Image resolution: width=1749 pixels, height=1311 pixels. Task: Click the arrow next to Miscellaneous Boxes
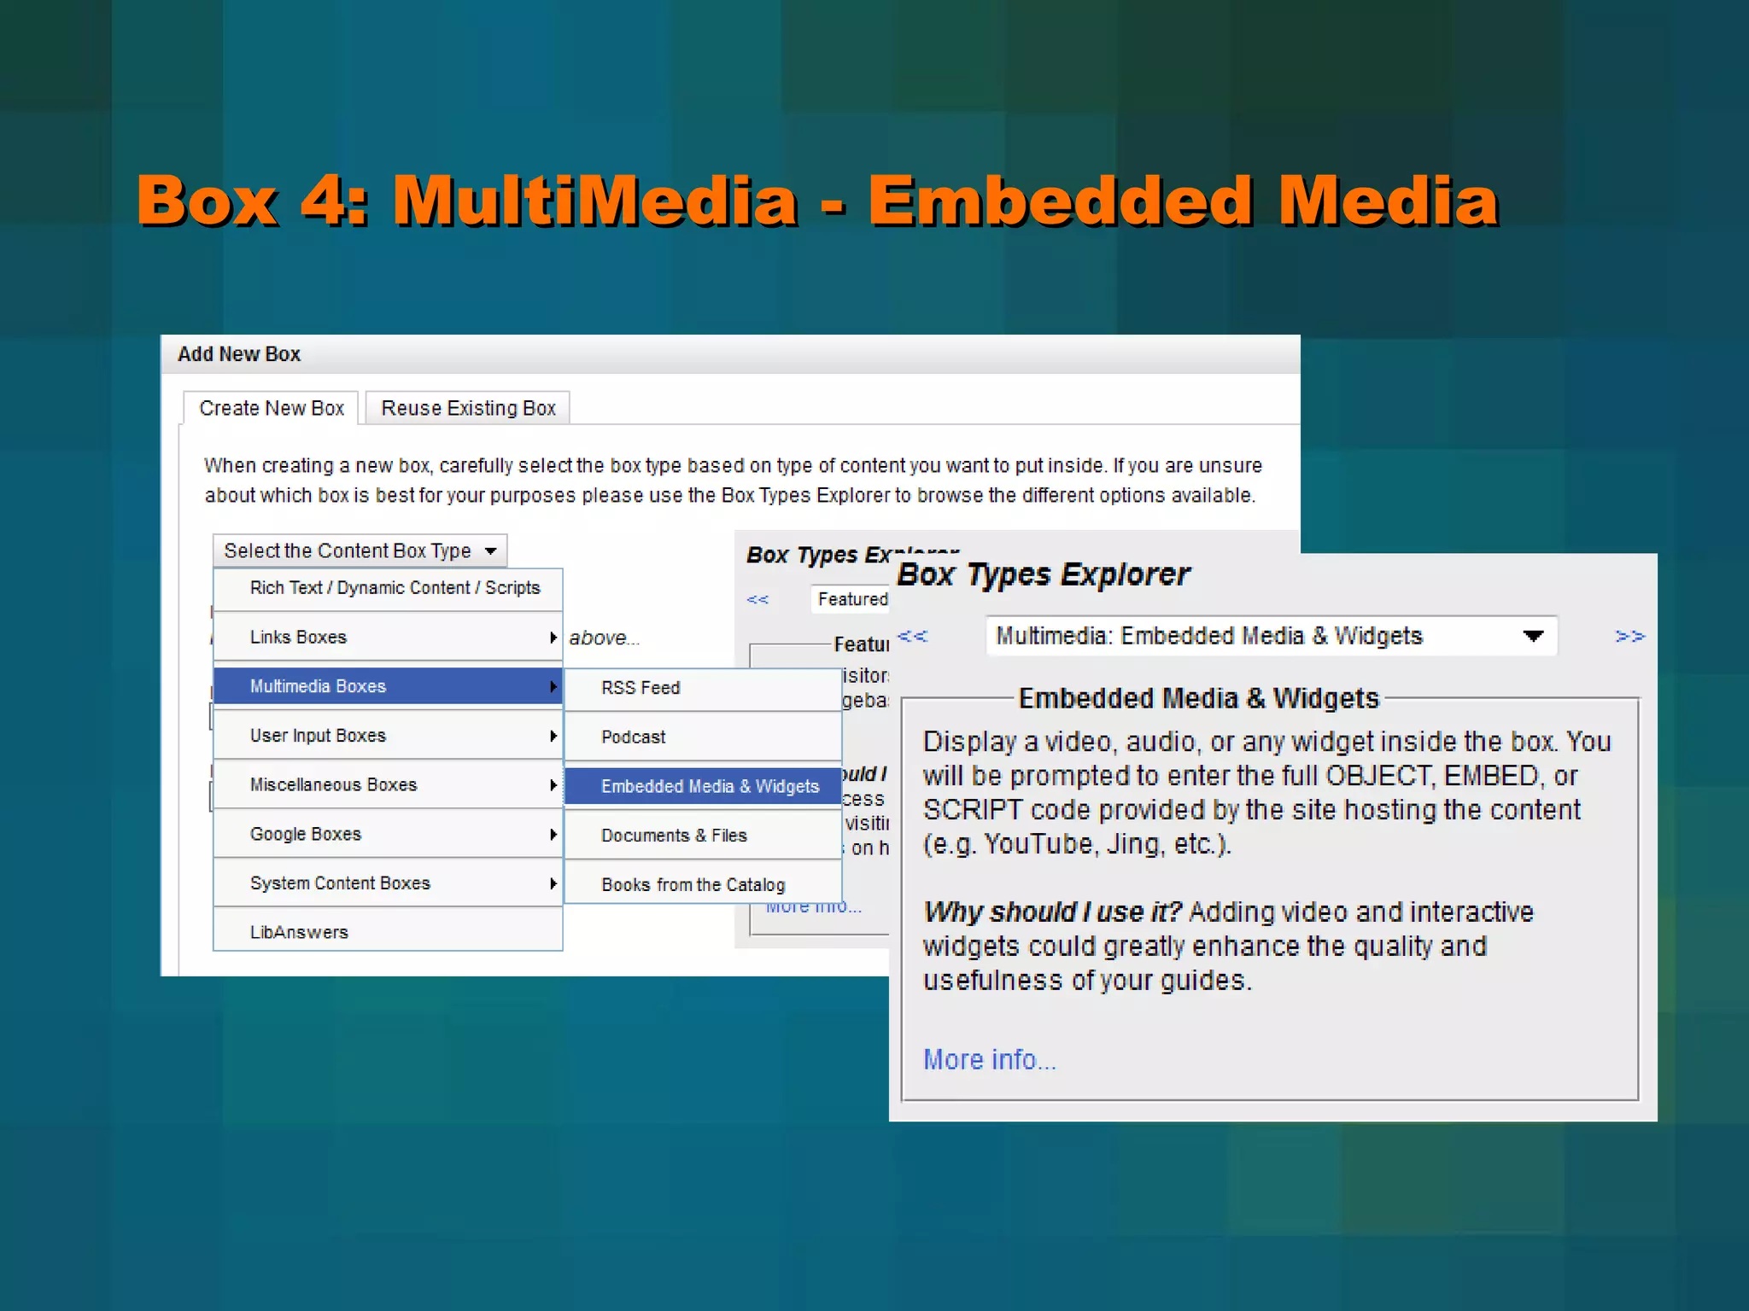tap(553, 785)
